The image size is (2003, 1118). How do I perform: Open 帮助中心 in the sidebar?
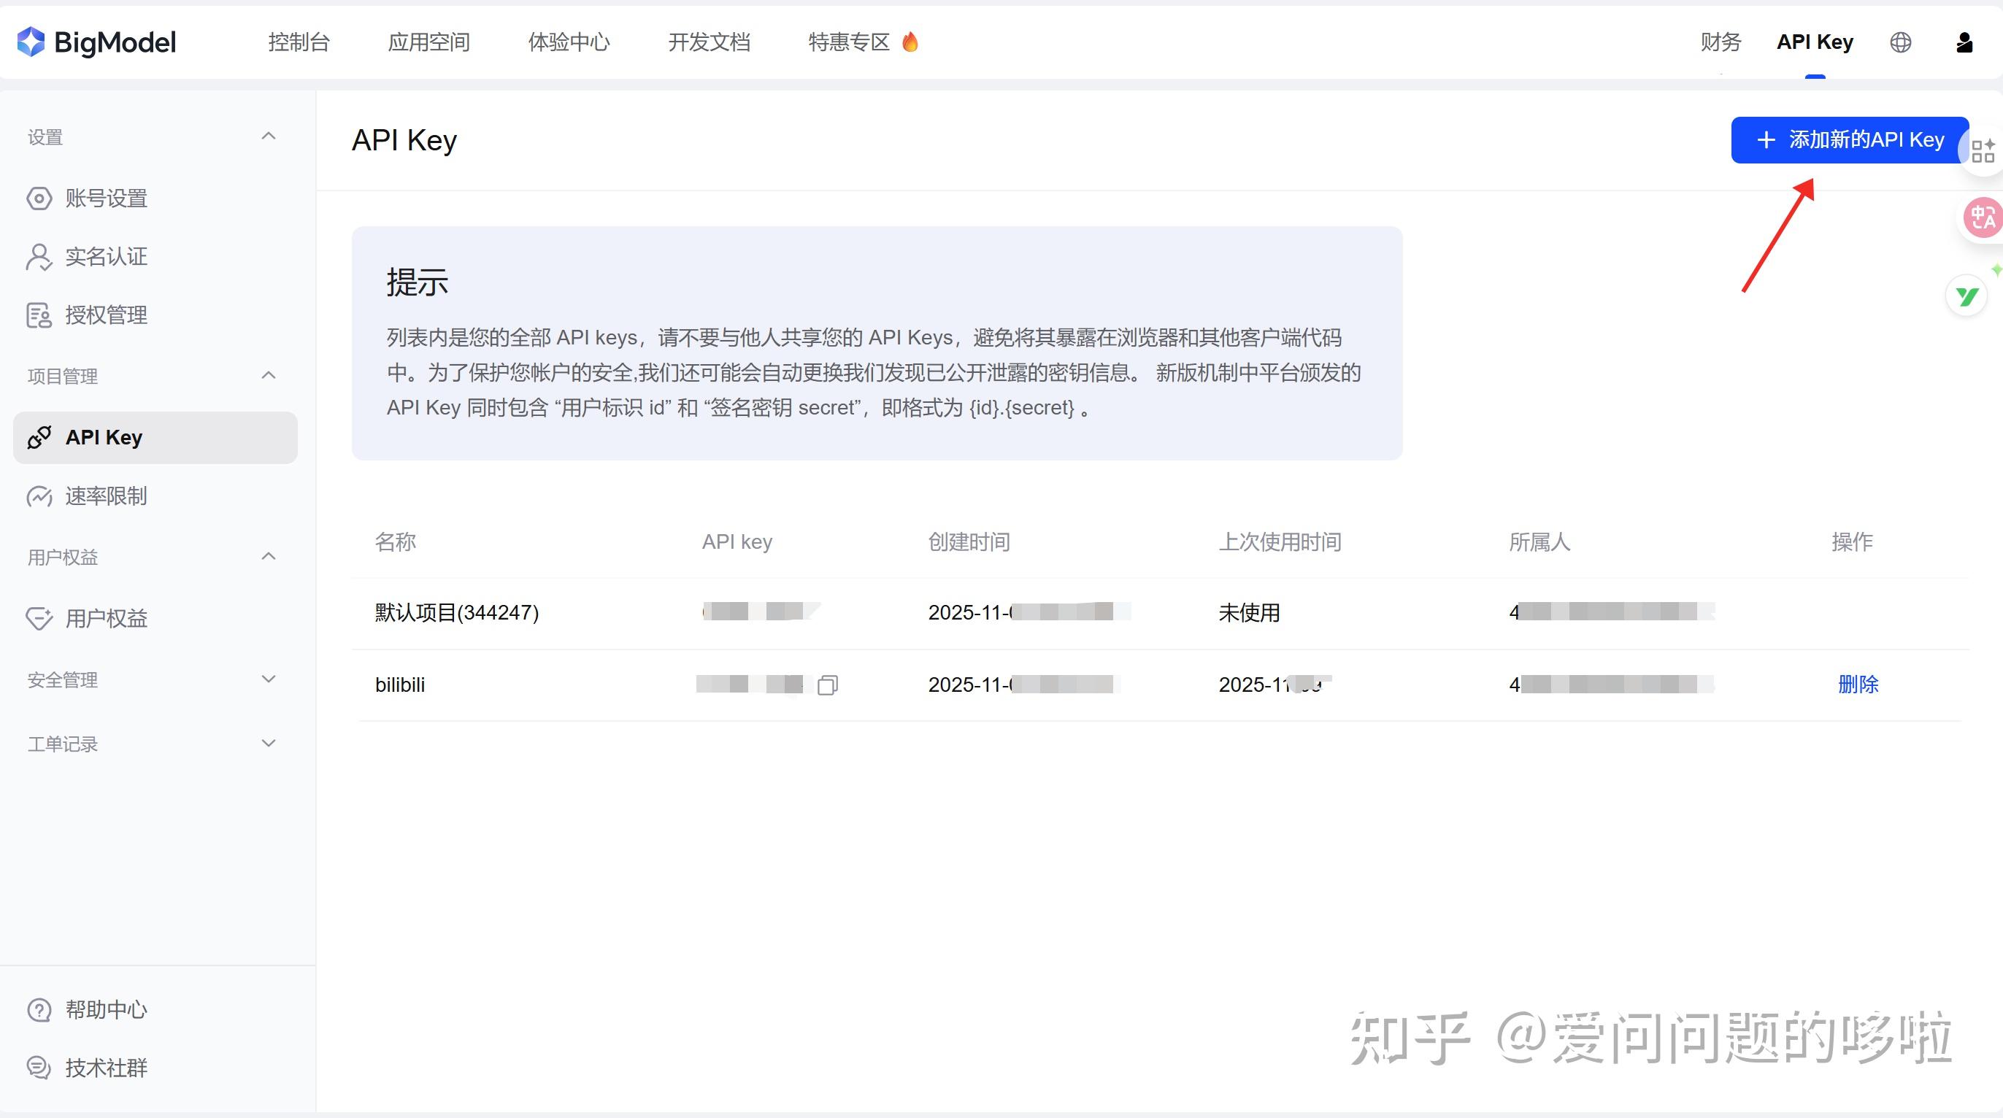coord(107,1010)
